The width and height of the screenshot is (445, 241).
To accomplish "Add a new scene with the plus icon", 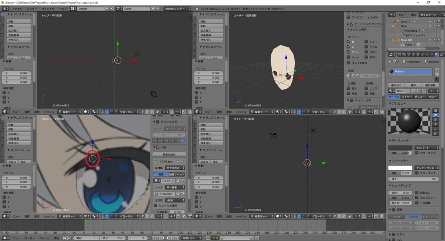I will point(153,9).
